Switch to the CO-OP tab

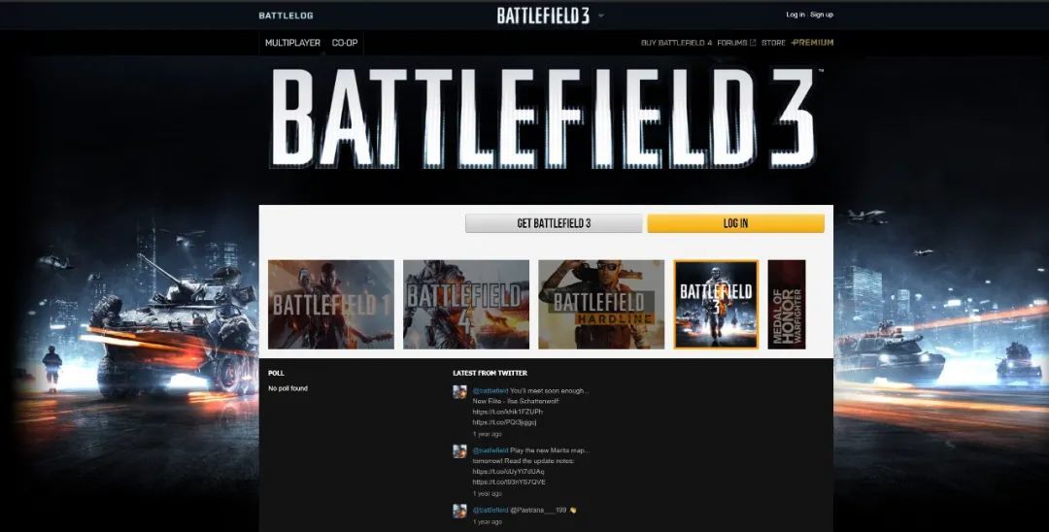[x=345, y=43]
